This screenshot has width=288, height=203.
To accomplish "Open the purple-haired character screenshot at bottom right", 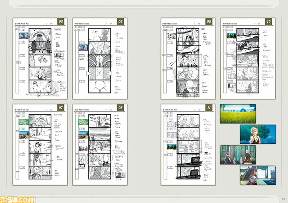I will [x=257, y=175].
